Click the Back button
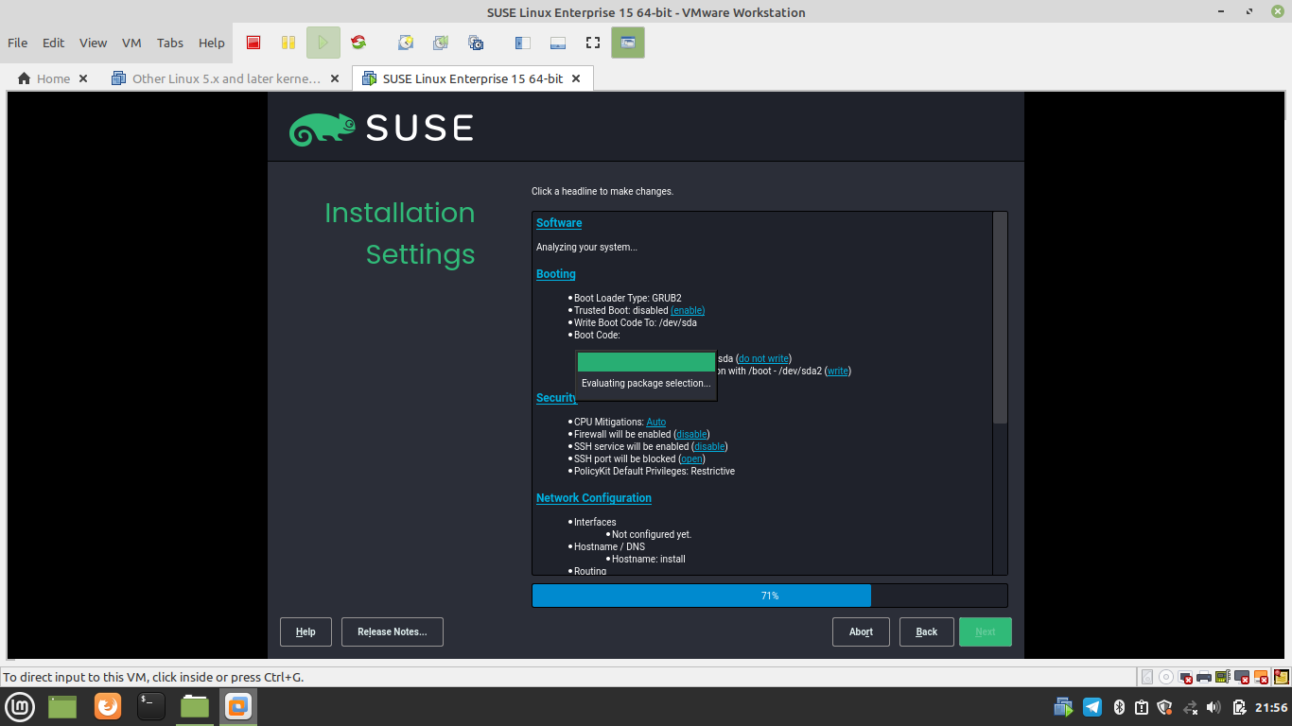Viewport: 1292px width, 726px height. tap(927, 631)
